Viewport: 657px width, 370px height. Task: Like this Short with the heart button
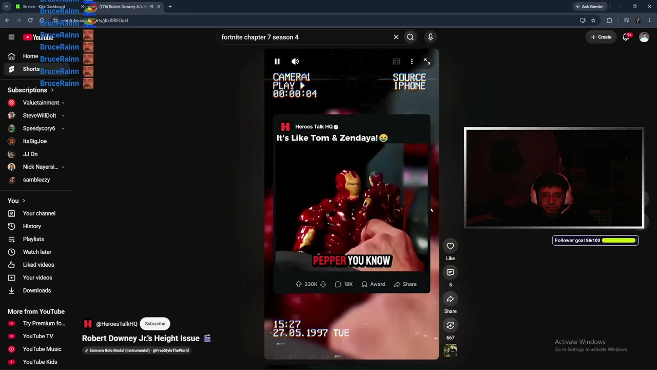pos(450,246)
